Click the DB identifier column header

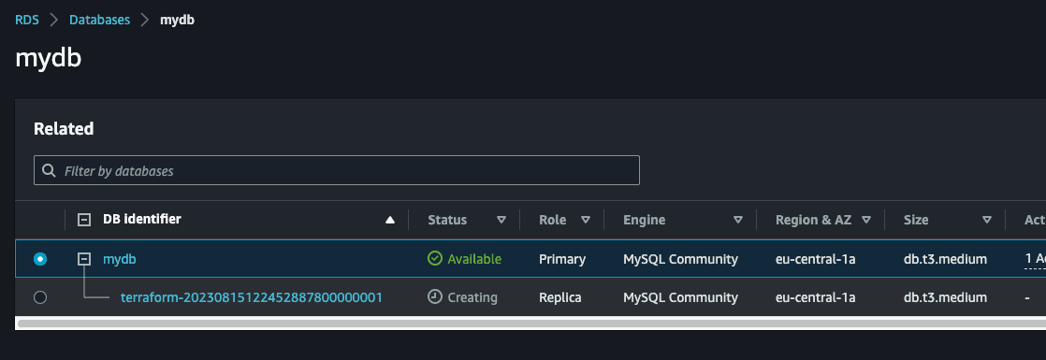pyautogui.click(x=141, y=219)
